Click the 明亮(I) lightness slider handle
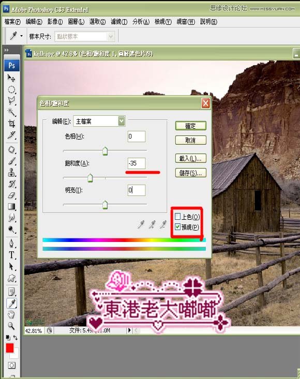Image resolution: width=300 pixels, height=379 pixels. tap(105, 205)
